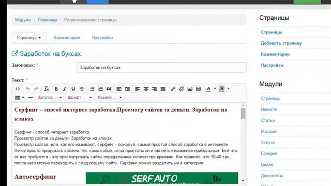Open Страницы under Модули sidebar

pyautogui.click(x=270, y=99)
